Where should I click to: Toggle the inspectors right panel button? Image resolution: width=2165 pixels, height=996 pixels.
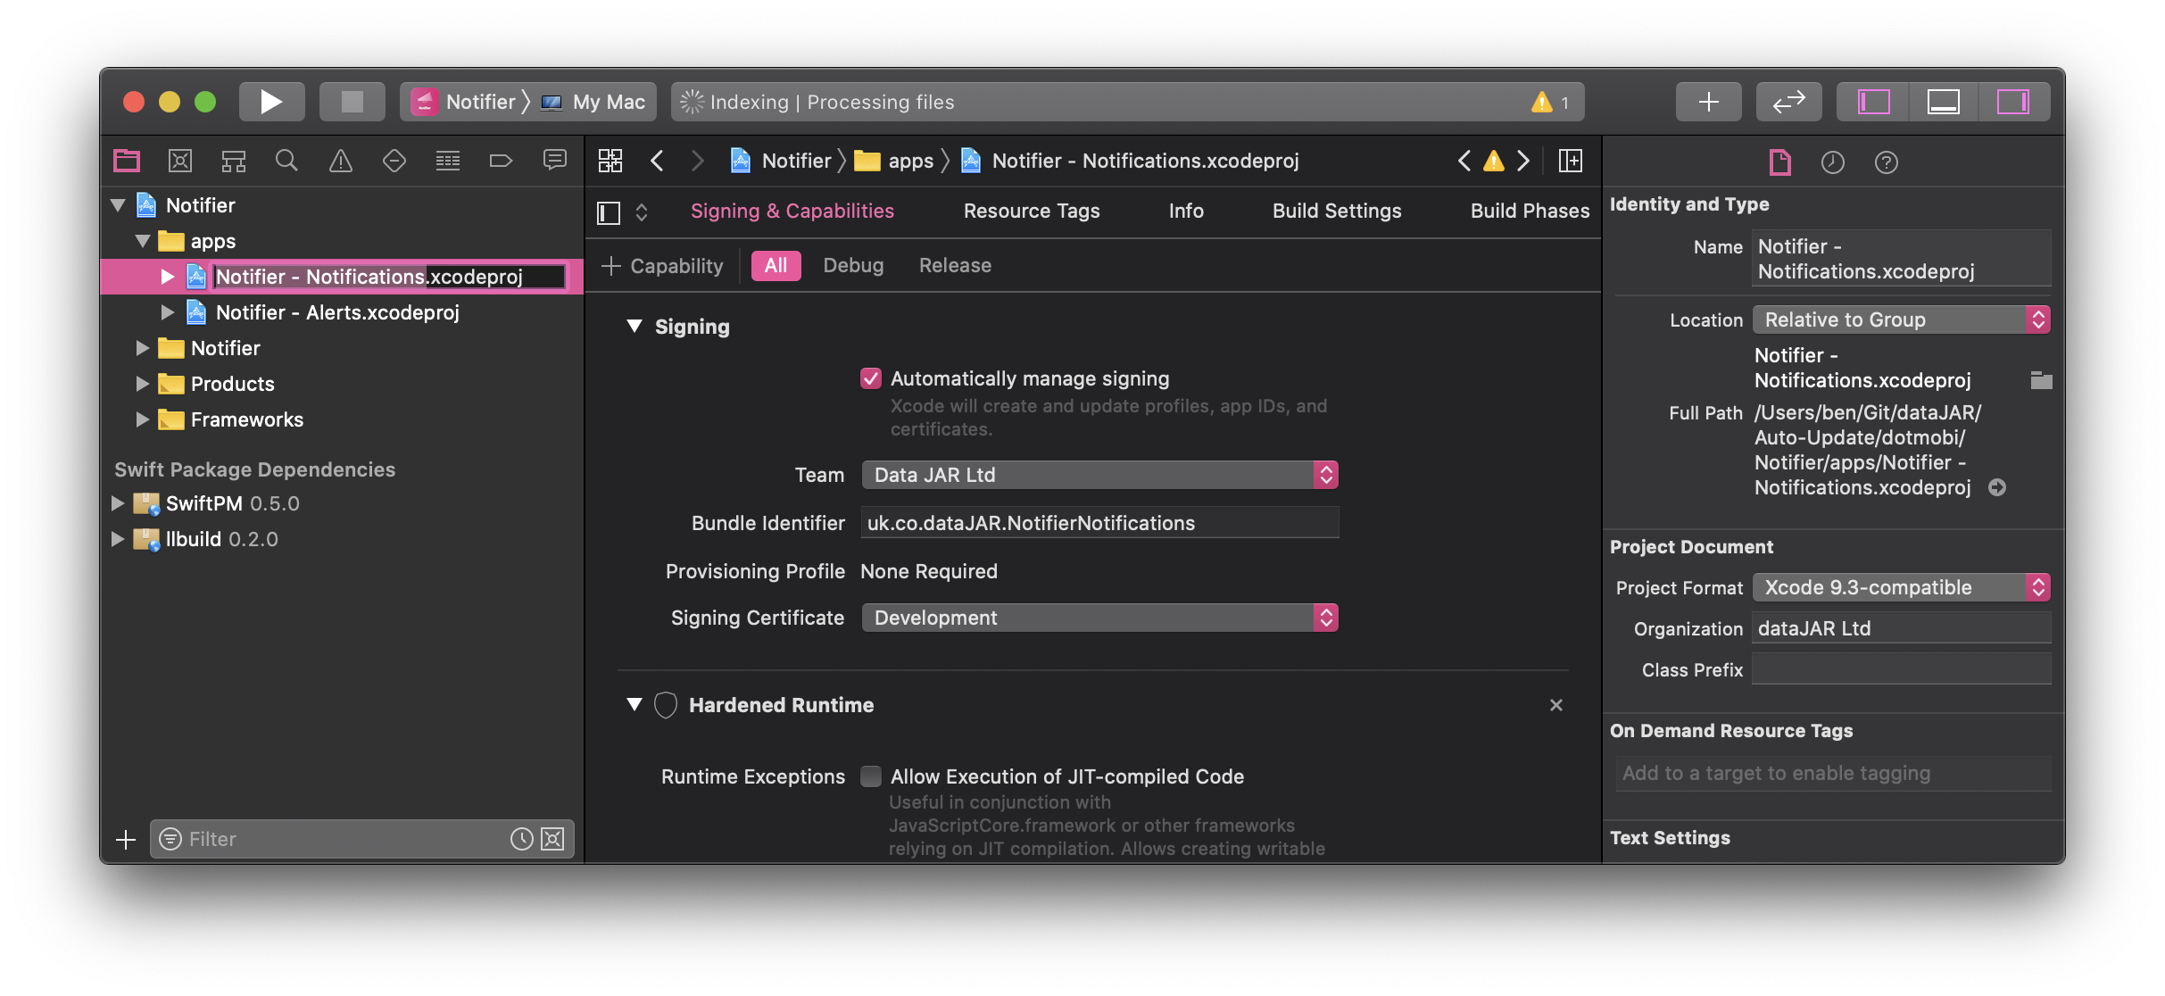[x=2012, y=102]
